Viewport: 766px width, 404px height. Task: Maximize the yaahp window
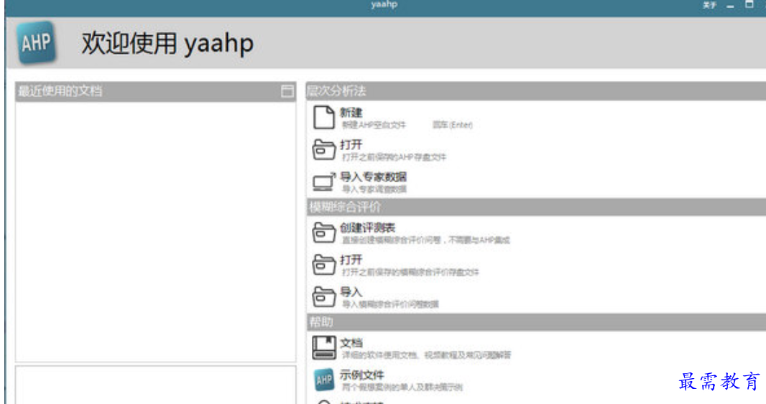click(x=749, y=5)
